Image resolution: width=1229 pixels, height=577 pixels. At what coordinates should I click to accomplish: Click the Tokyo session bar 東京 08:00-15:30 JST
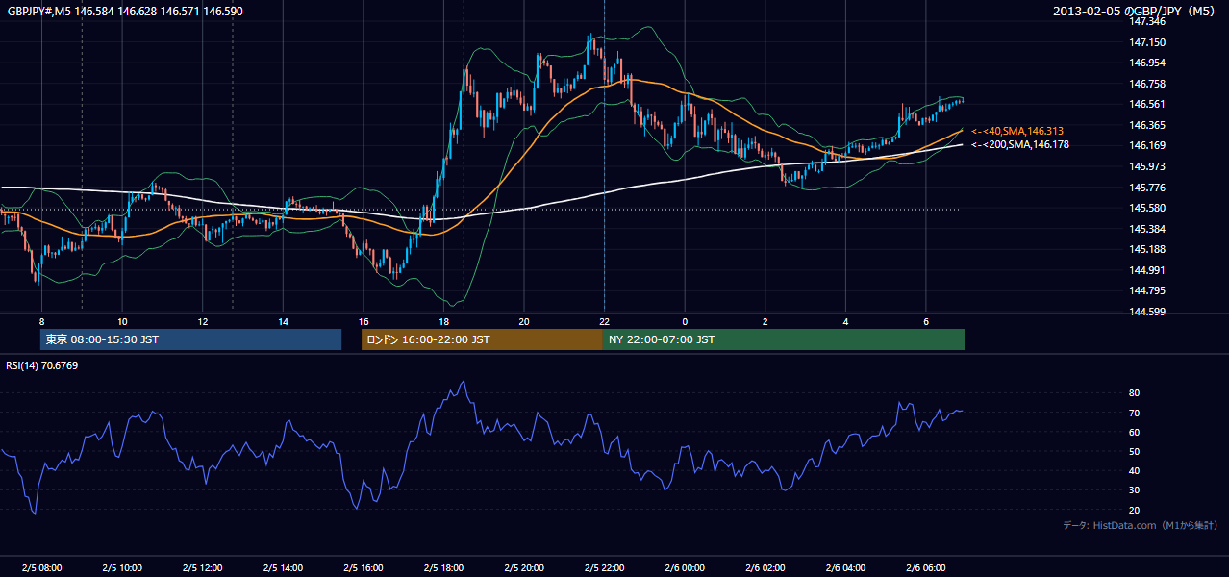pyautogui.click(x=190, y=339)
